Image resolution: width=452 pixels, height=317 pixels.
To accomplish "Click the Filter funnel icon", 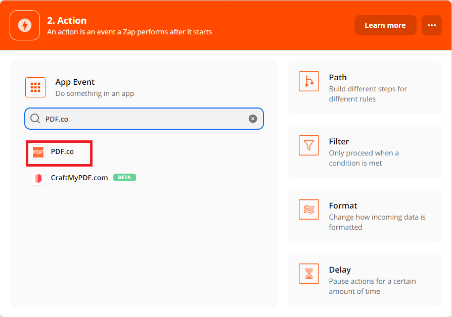I will click(308, 145).
